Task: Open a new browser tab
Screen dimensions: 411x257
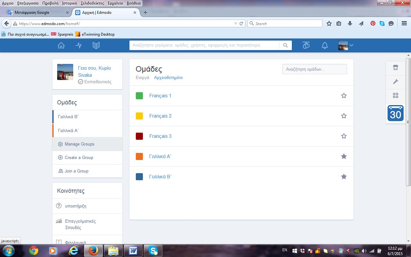Action: [x=145, y=13]
